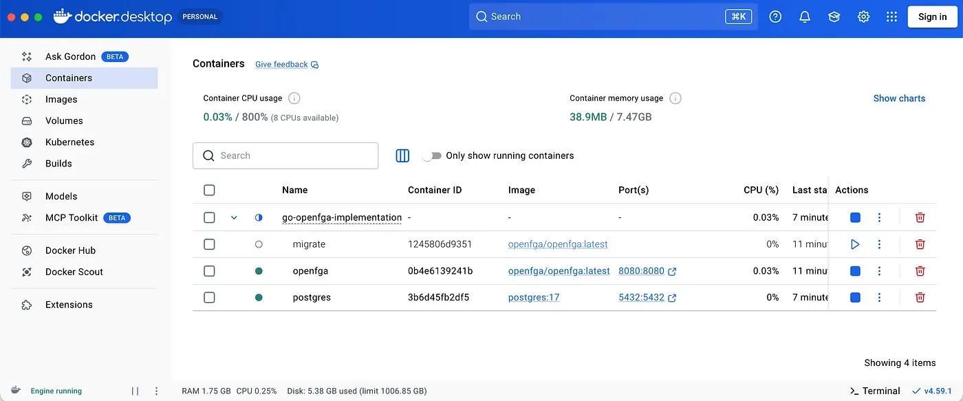The image size is (963, 401).
Task: Open Settings gear icon in header
Action: [864, 17]
